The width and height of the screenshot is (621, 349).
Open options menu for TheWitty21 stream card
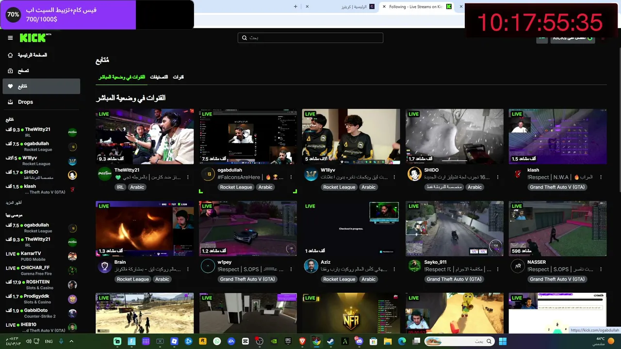pos(188,177)
